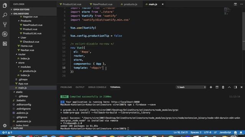The image size is (245, 137).
Task: Change end of line sequence LF
Action: pos(215,132)
